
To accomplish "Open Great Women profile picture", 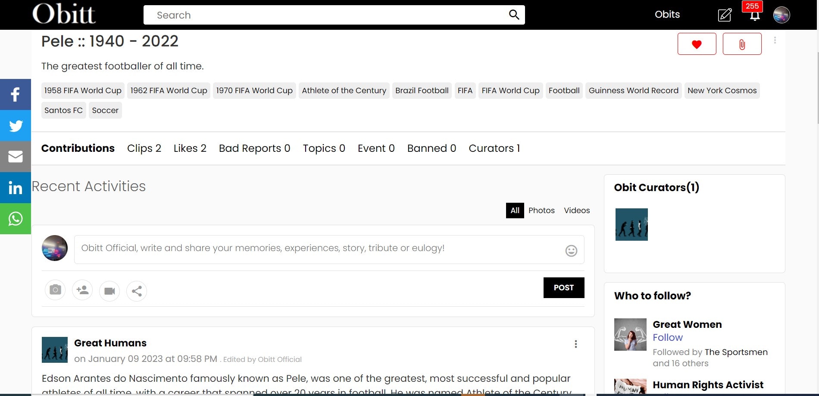I will coord(630,334).
